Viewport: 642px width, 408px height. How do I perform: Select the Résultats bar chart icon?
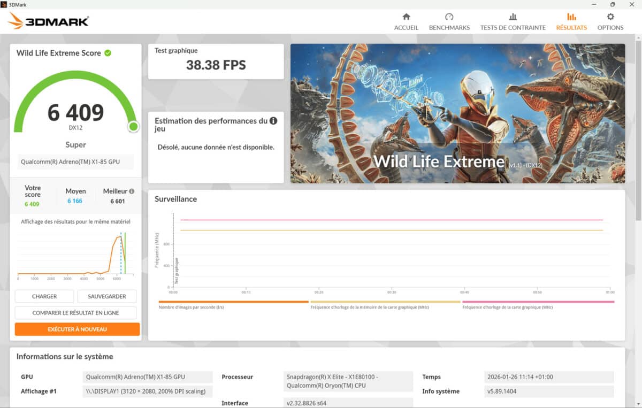[x=571, y=17]
